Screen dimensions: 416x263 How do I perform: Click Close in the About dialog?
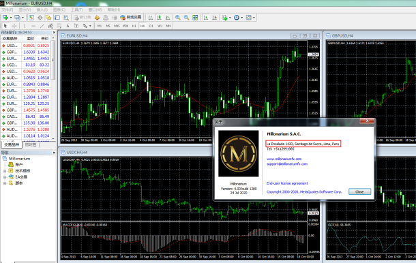point(359,191)
